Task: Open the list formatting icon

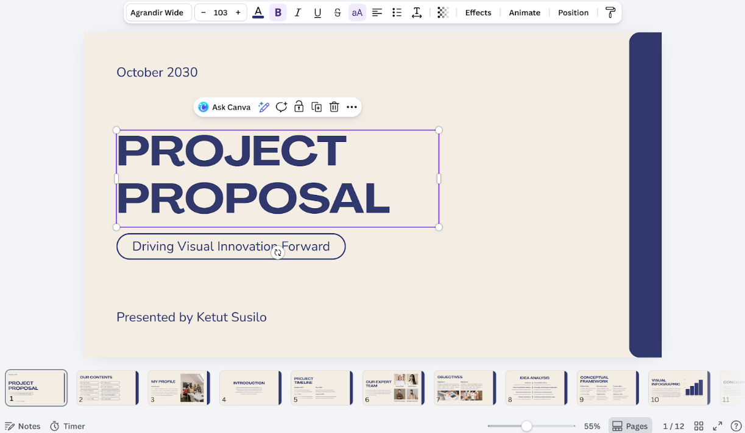Action: pyautogui.click(x=397, y=13)
